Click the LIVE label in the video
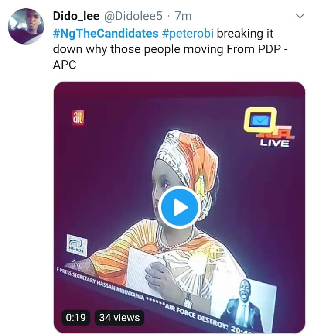This screenshot has width=314, height=336. point(275,144)
